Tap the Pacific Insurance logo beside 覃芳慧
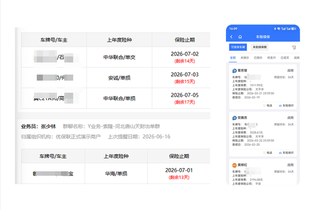Screen dimensions: 315x210 pos(235,71)
